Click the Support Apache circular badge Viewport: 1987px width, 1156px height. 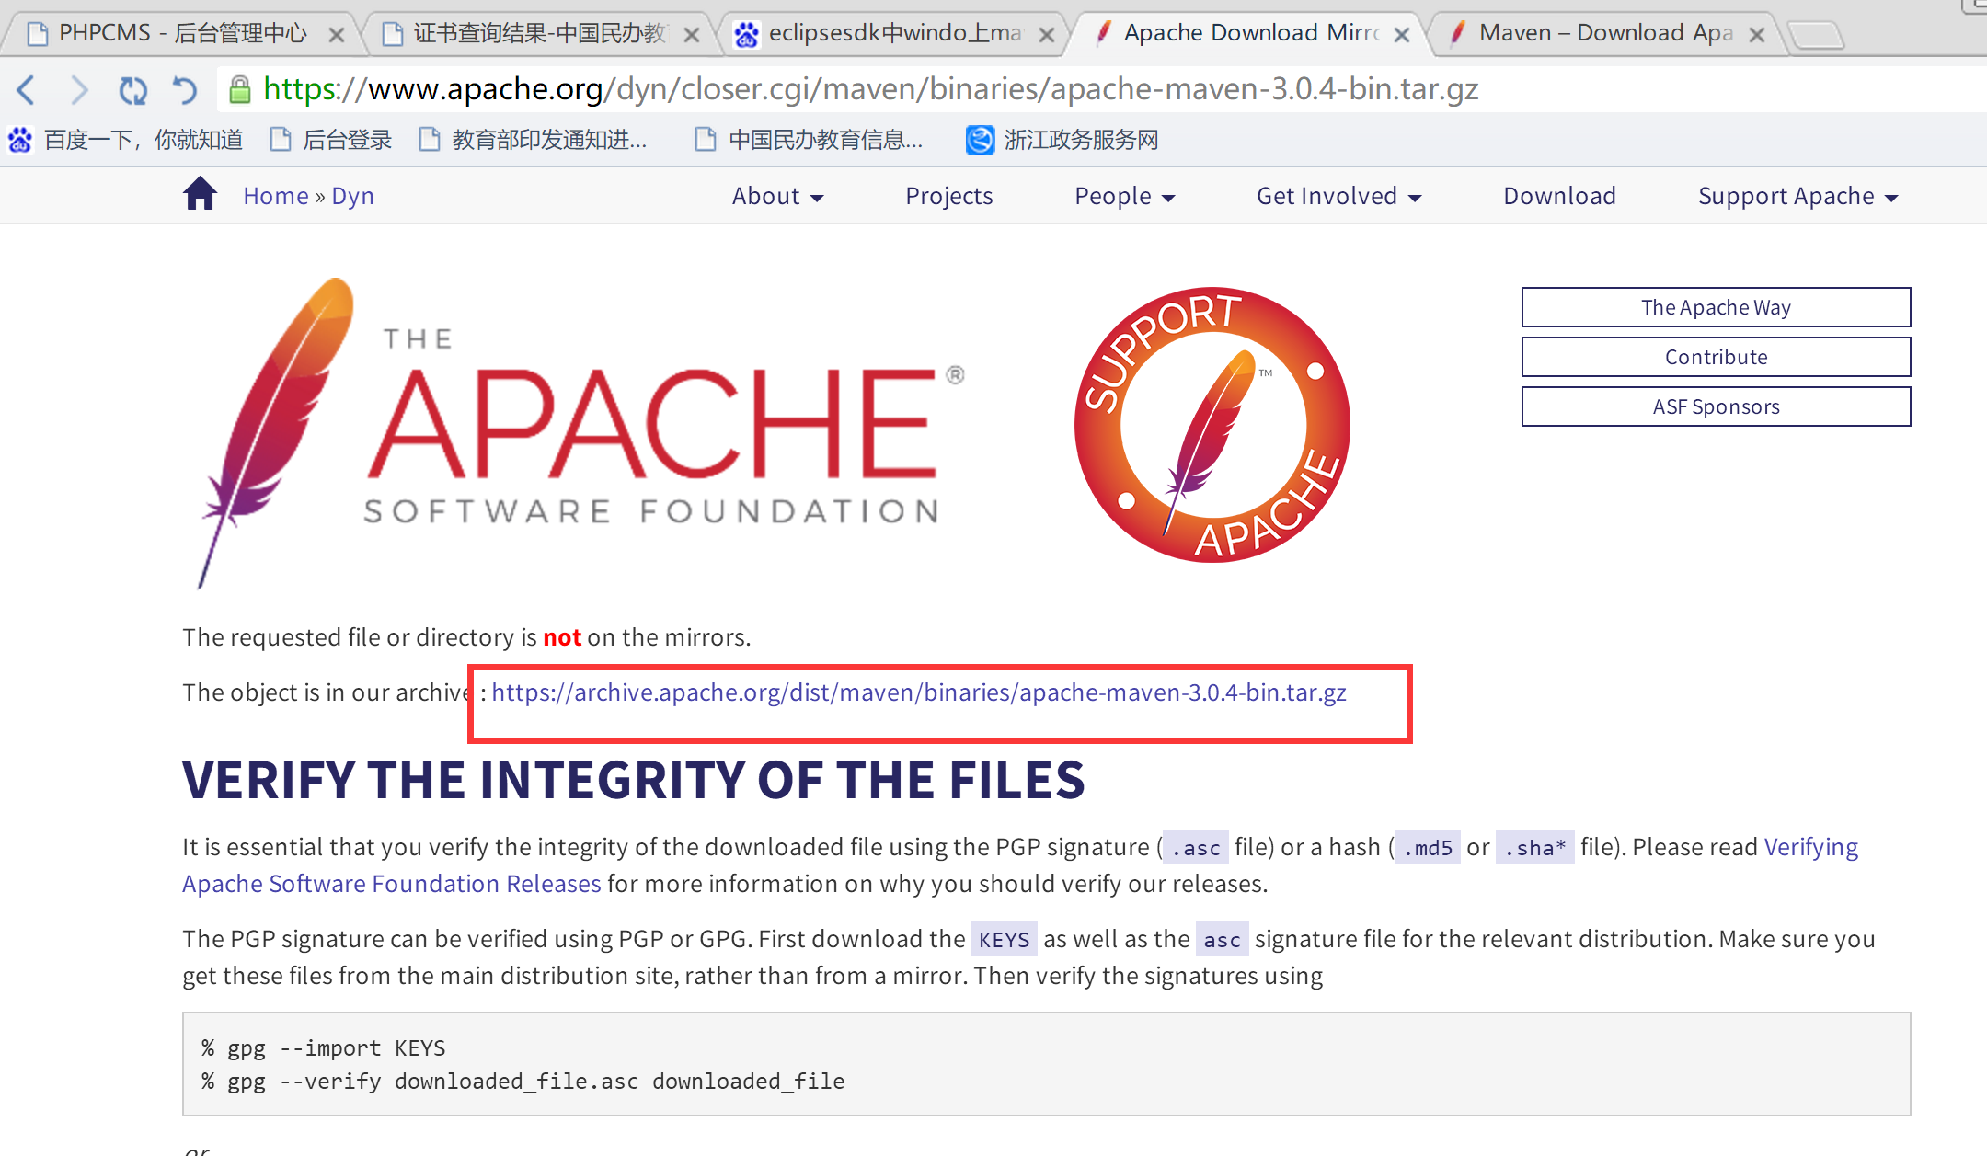[x=1212, y=425]
